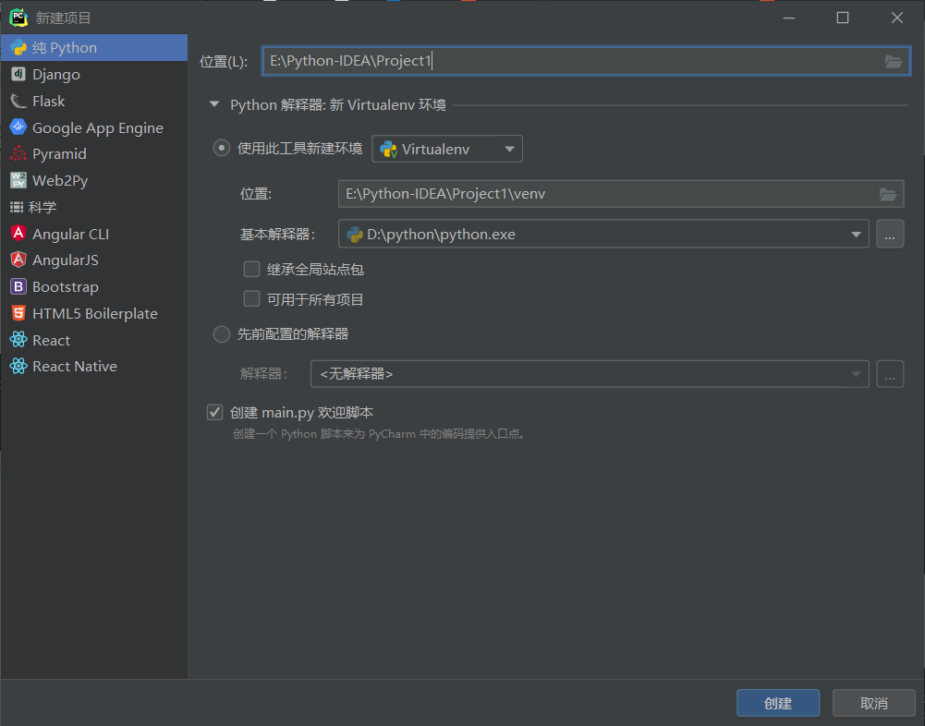Click ... button beside 基本解释器
The height and width of the screenshot is (726, 925).
click(890, 234)
